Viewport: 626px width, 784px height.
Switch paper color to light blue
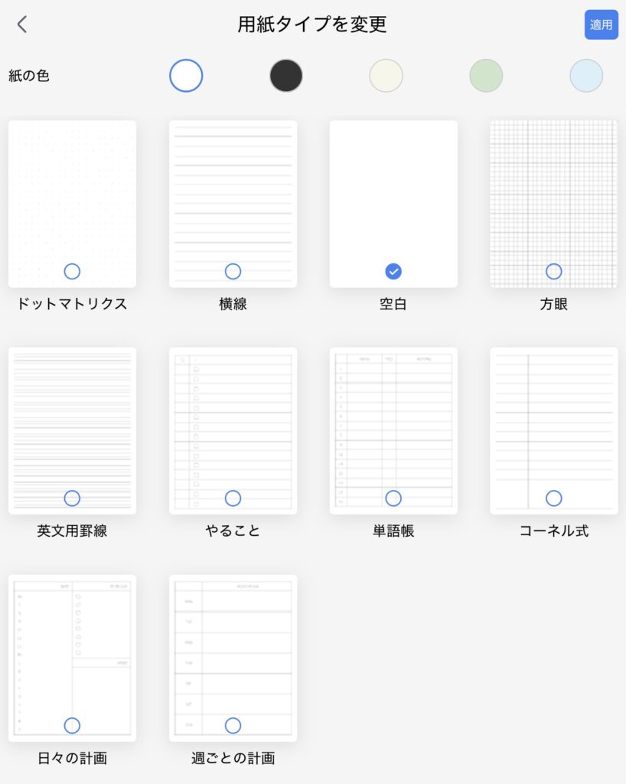(586, 76)
